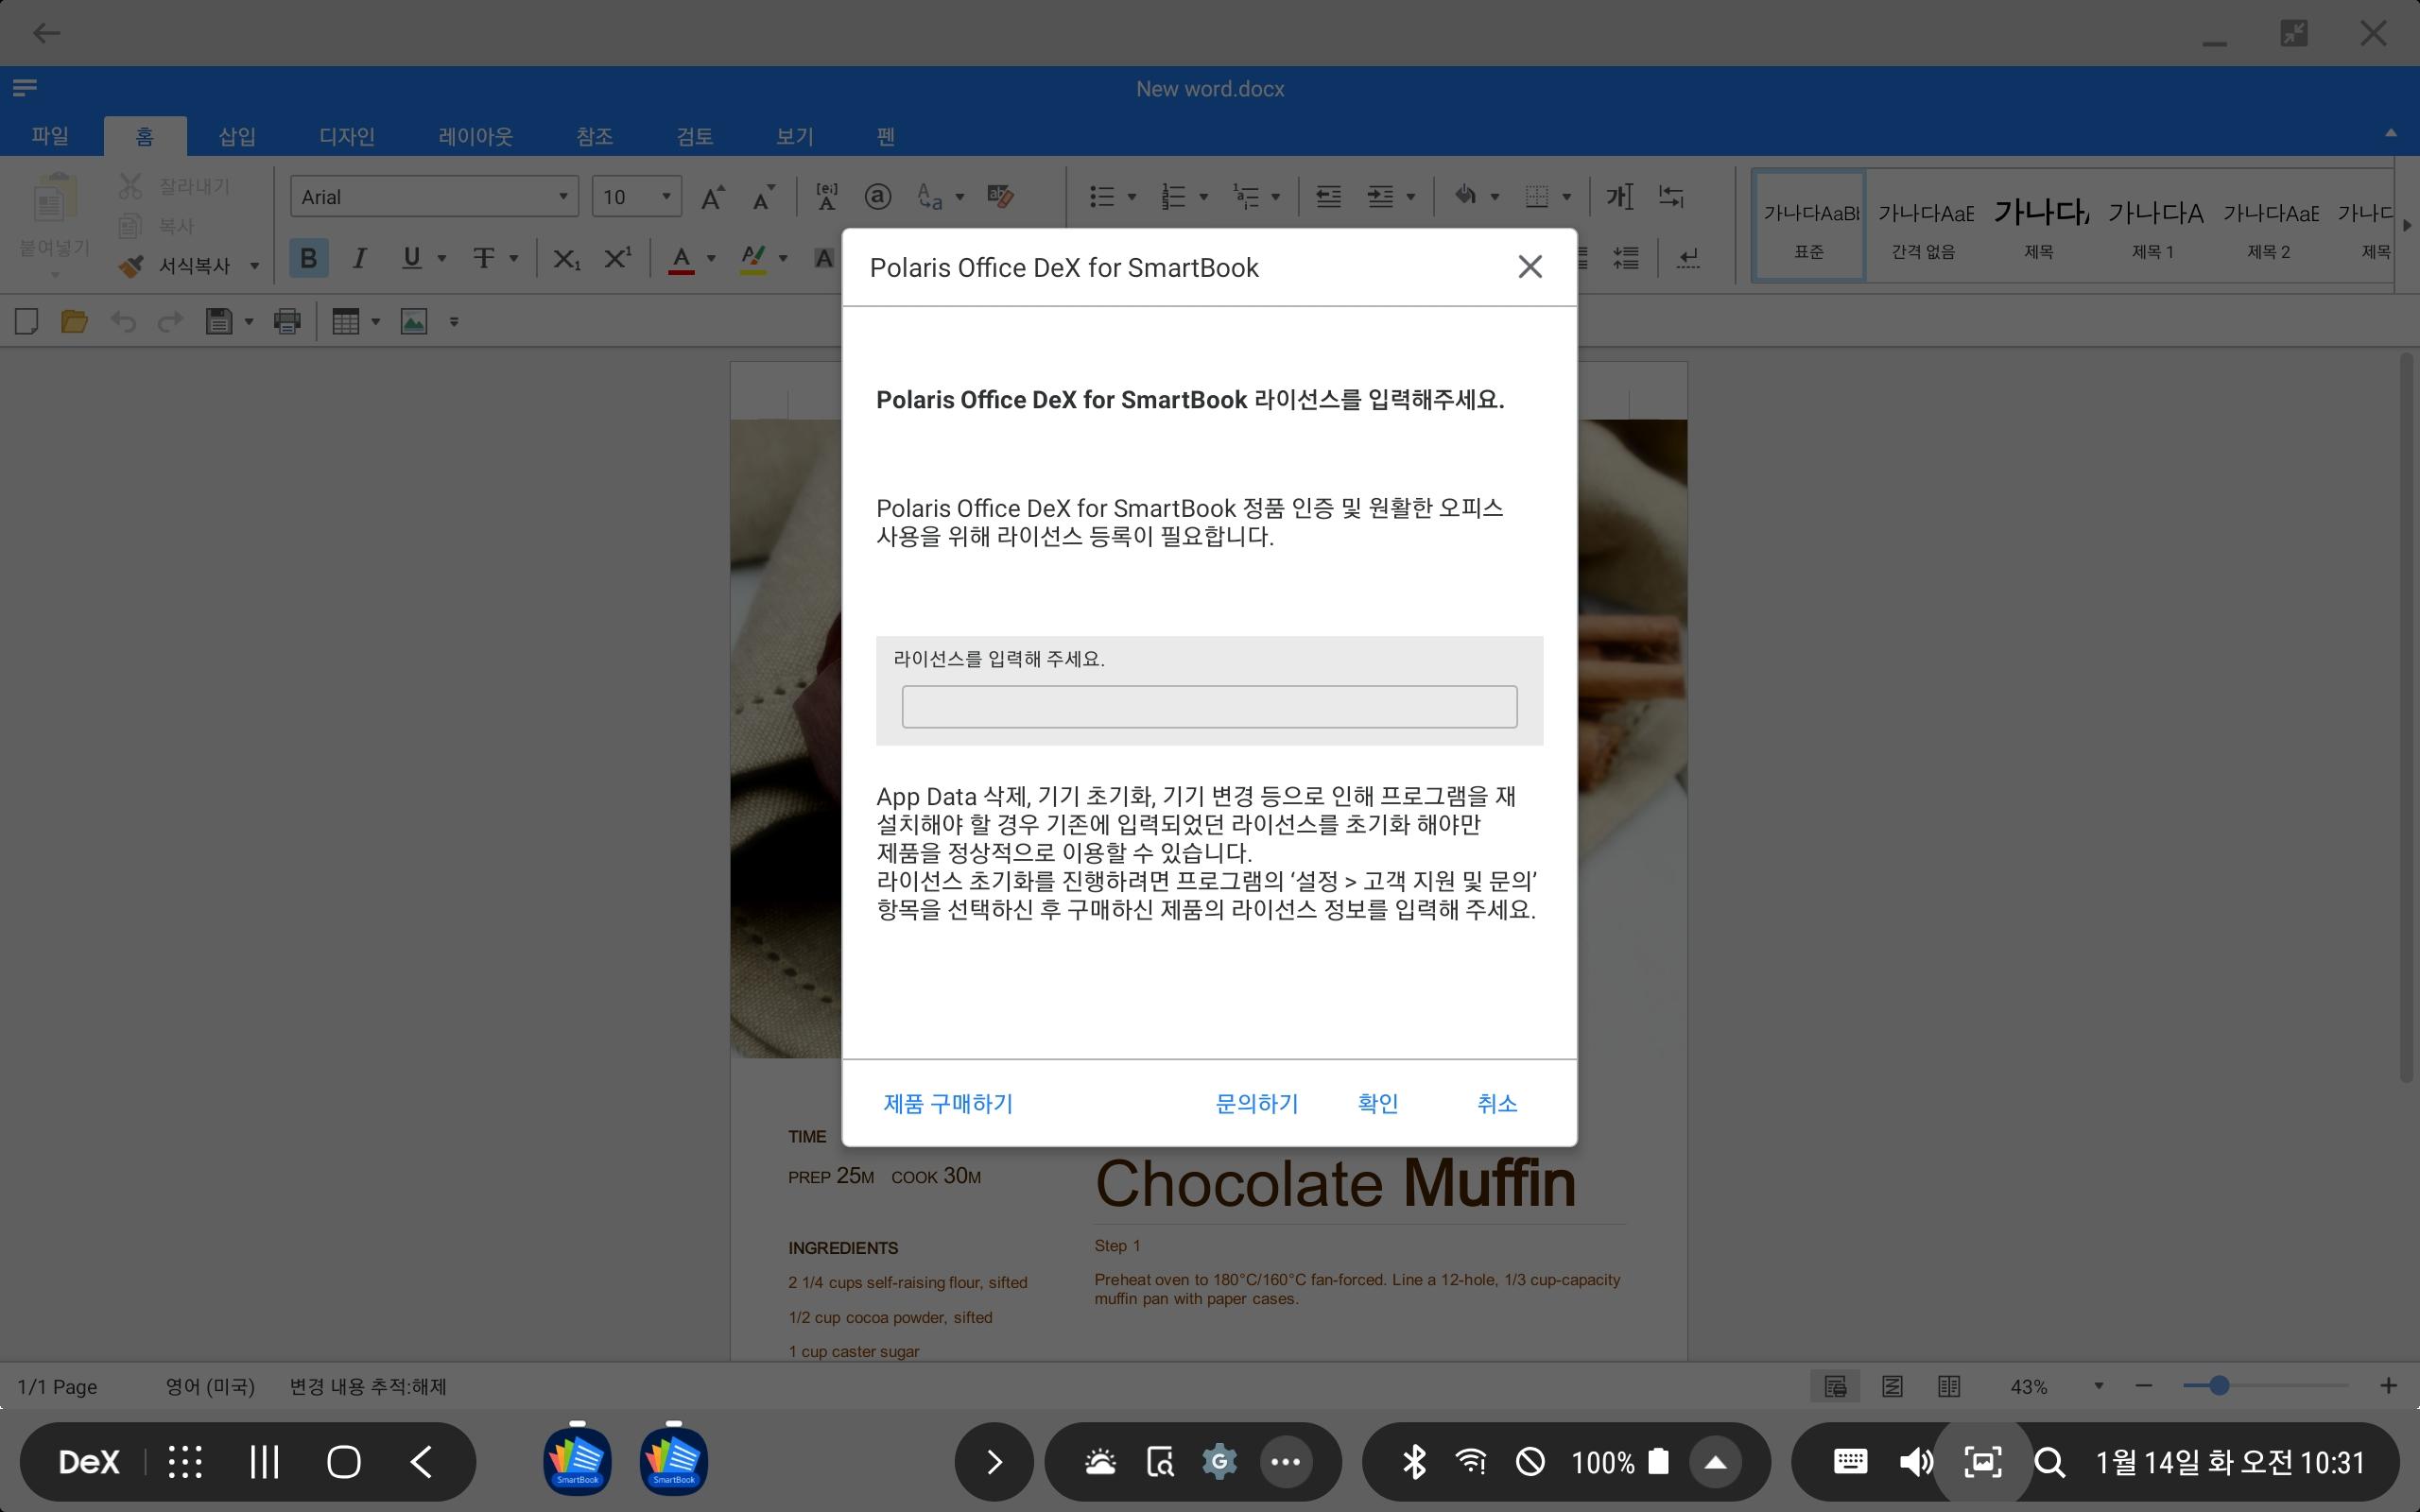Click the search magnifier in taskbar
The height and width of the screenshot is (1512, 2420).
tap(2049, 1463)
